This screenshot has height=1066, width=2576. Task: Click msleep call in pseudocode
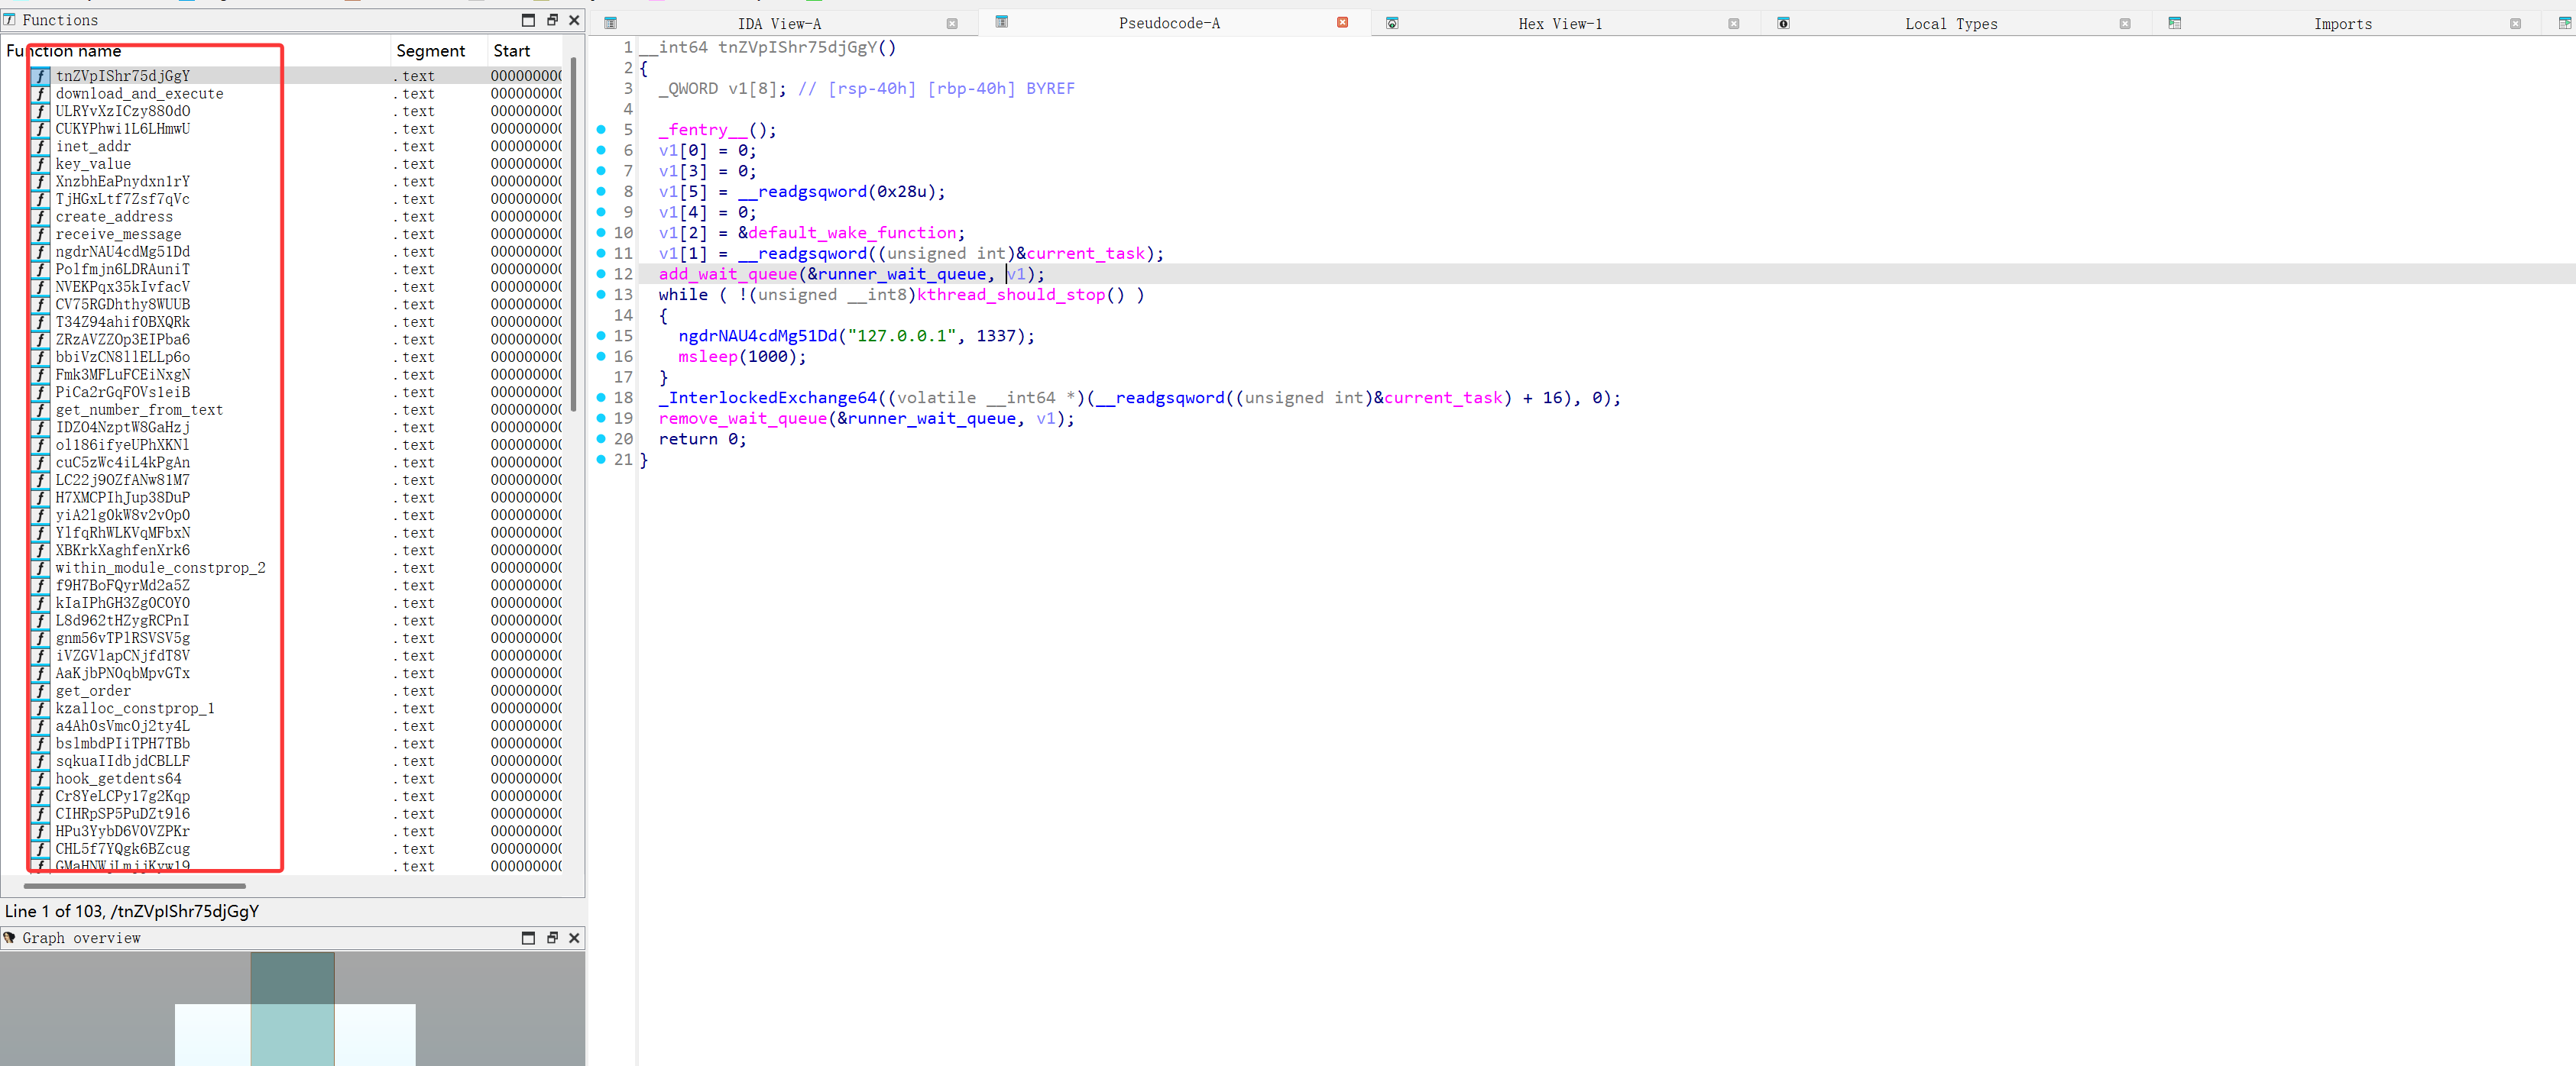click(708, 357)
